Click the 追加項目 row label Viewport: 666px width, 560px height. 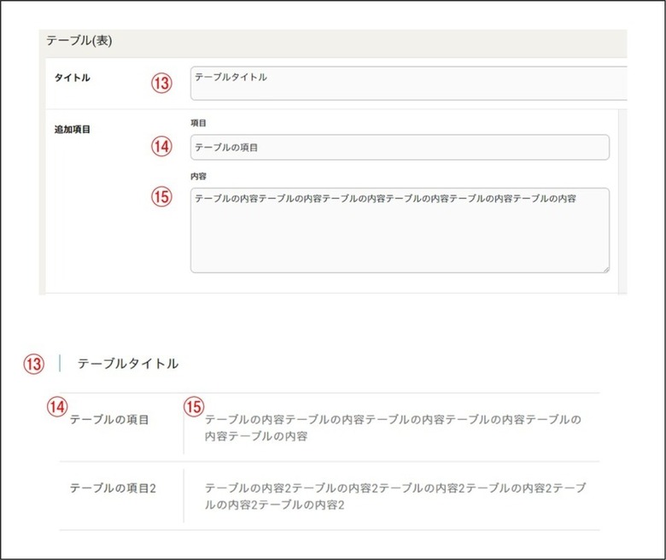pos(73,130)
